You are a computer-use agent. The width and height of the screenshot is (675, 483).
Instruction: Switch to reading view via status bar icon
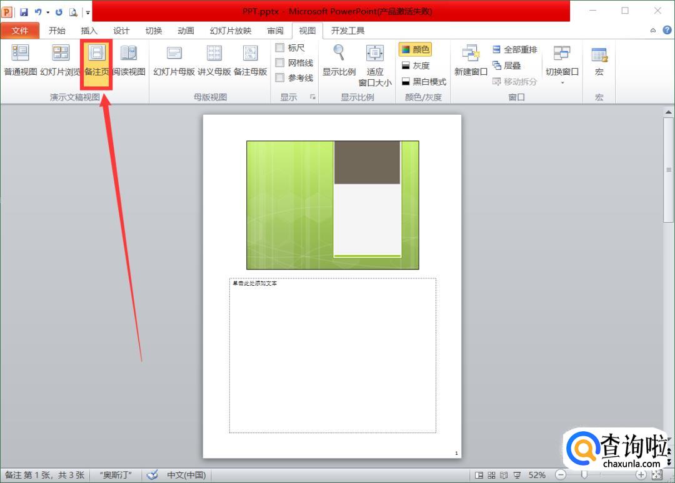[x=504, y=475]
